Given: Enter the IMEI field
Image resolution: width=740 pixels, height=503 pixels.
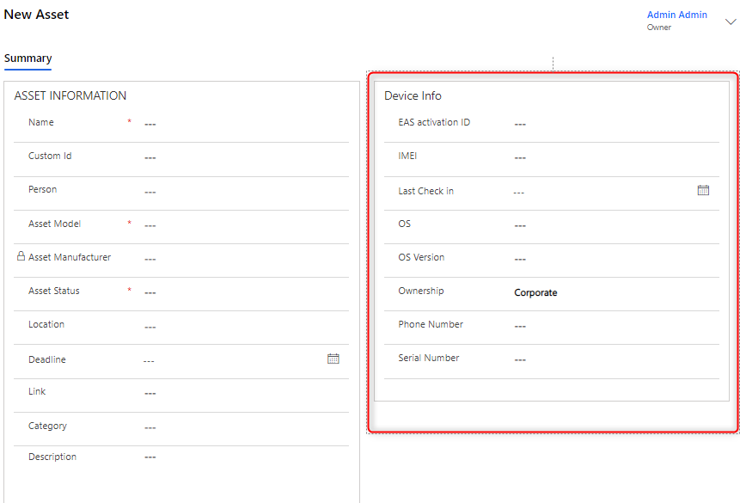Looking at the screenshot, I should [x=610, y=158].
